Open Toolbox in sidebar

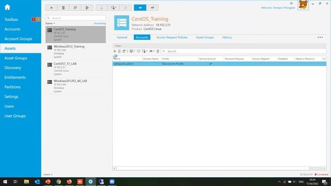(11, 20)
